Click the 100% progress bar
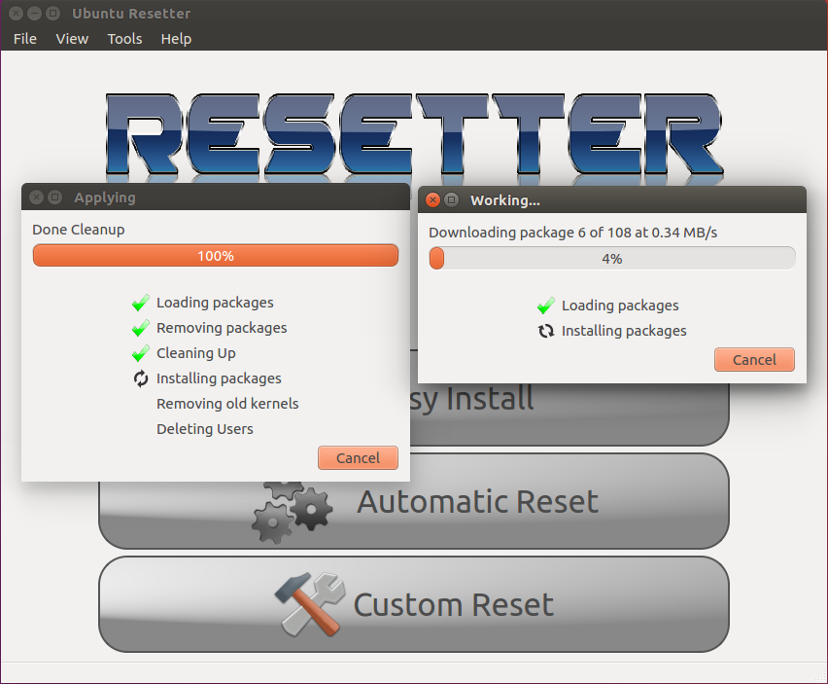The width and height of the screenshot is (828, 684). [216, 256]
